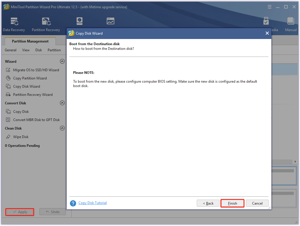The width and height of the screenshot is (300, 226).
Task: Click the Please NOTE heading
Action: click(x=84, y=73)
